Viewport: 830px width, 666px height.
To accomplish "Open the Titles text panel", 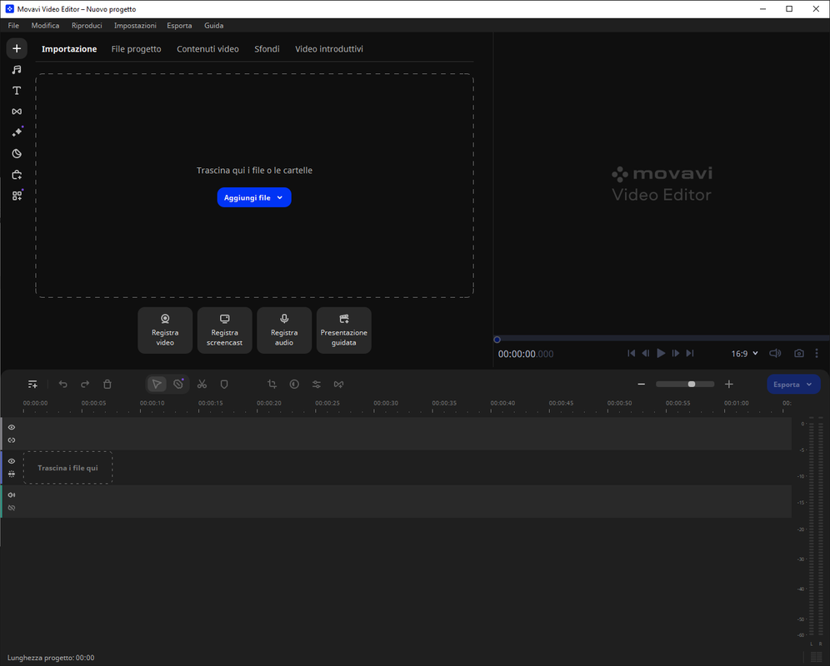I will point(17,91).
